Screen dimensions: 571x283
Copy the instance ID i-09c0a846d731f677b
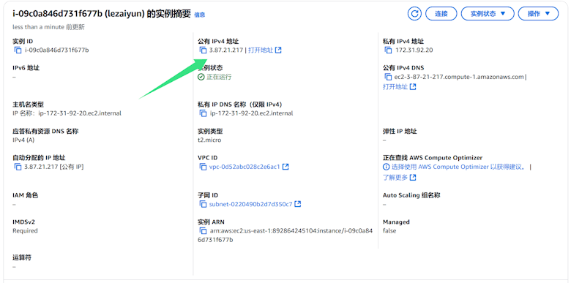tap(18, 50)
